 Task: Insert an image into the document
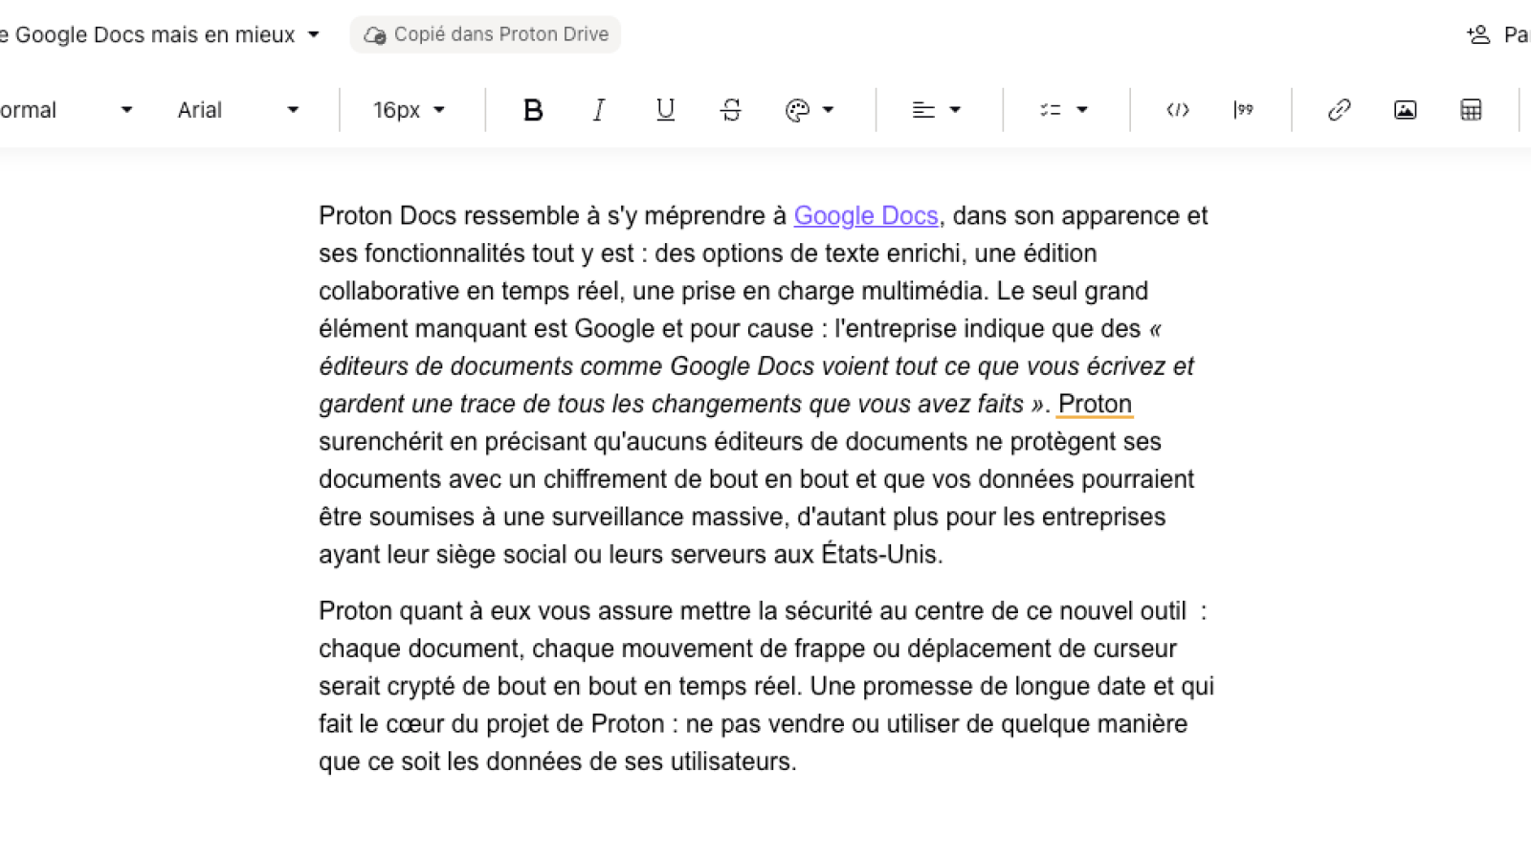1404,109
